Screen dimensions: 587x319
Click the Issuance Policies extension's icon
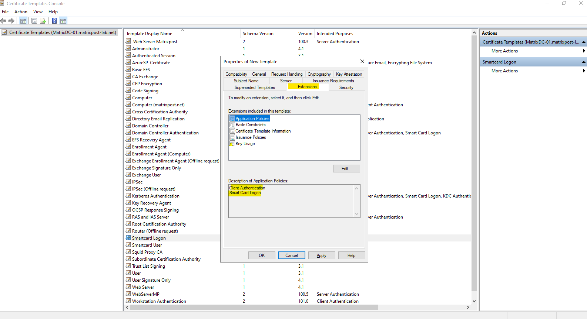point(232,137)
